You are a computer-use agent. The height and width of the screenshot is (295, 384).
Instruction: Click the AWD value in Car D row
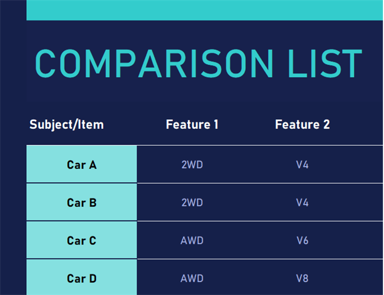[192, 279]
